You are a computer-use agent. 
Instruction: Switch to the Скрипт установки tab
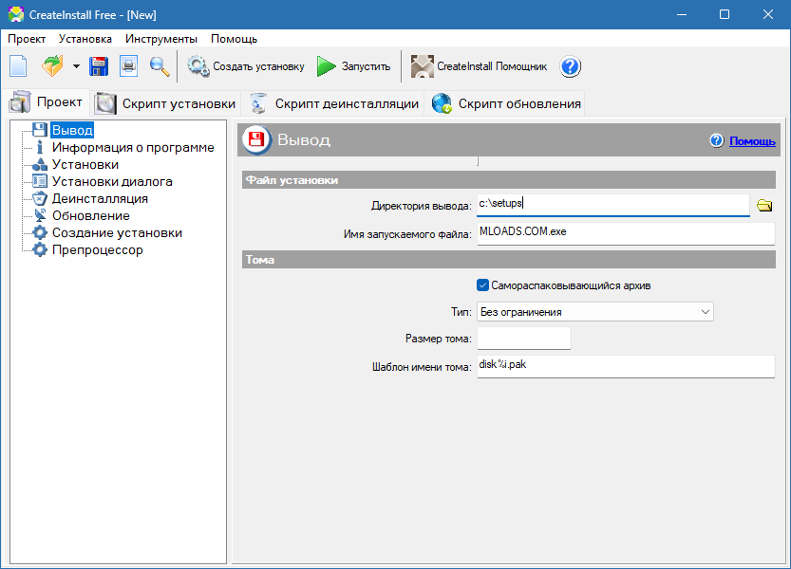pyautogui.click(x=167, y=103)
